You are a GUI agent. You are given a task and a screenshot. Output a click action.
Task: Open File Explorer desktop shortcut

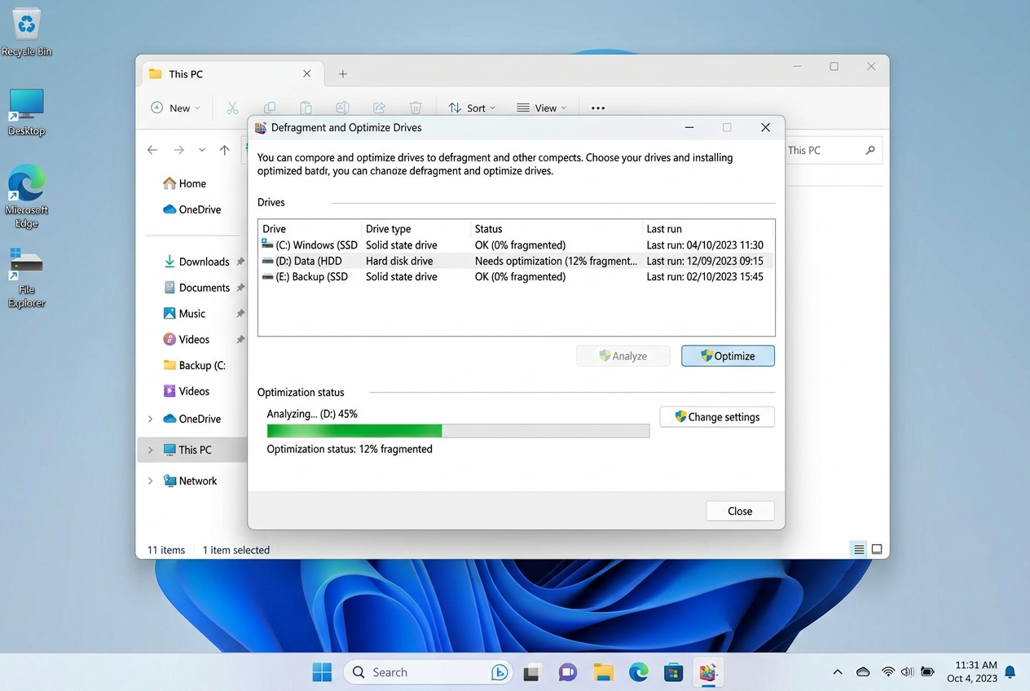click(x=27, y=279)
